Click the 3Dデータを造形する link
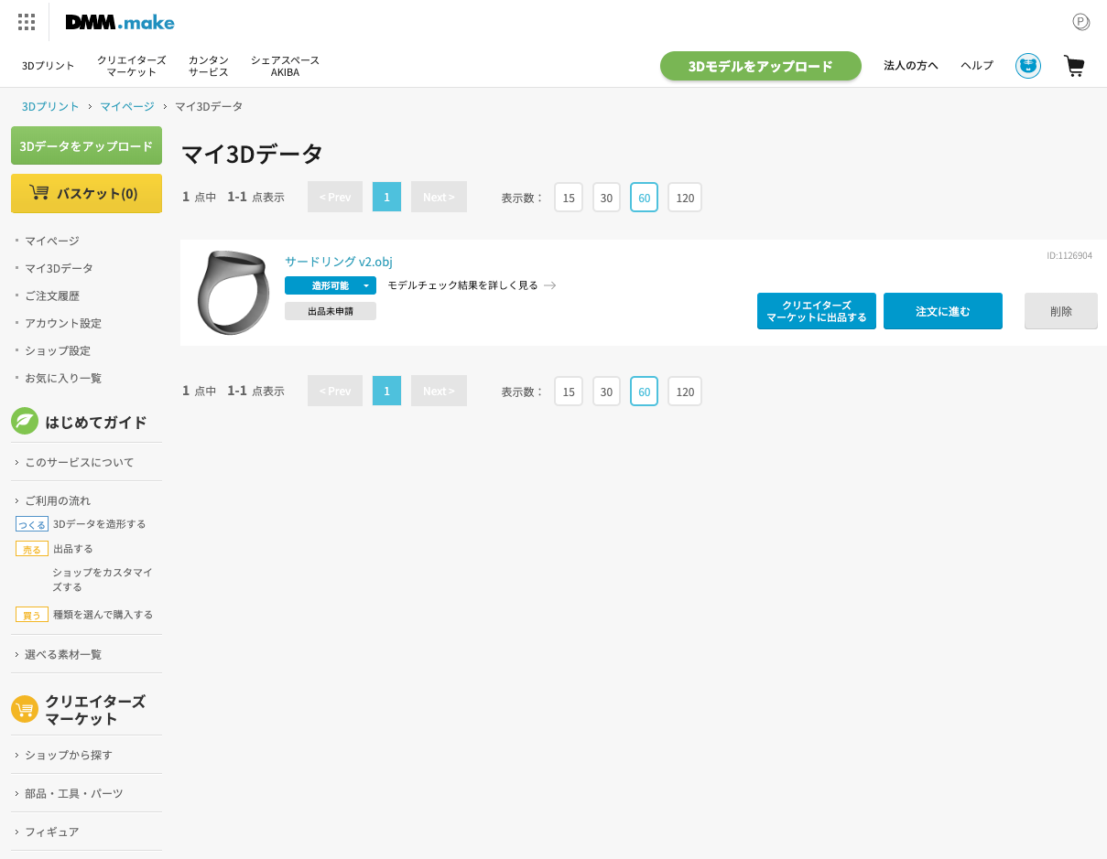Viewport: 1107px width, 859px height. click(x=100, y=524)
